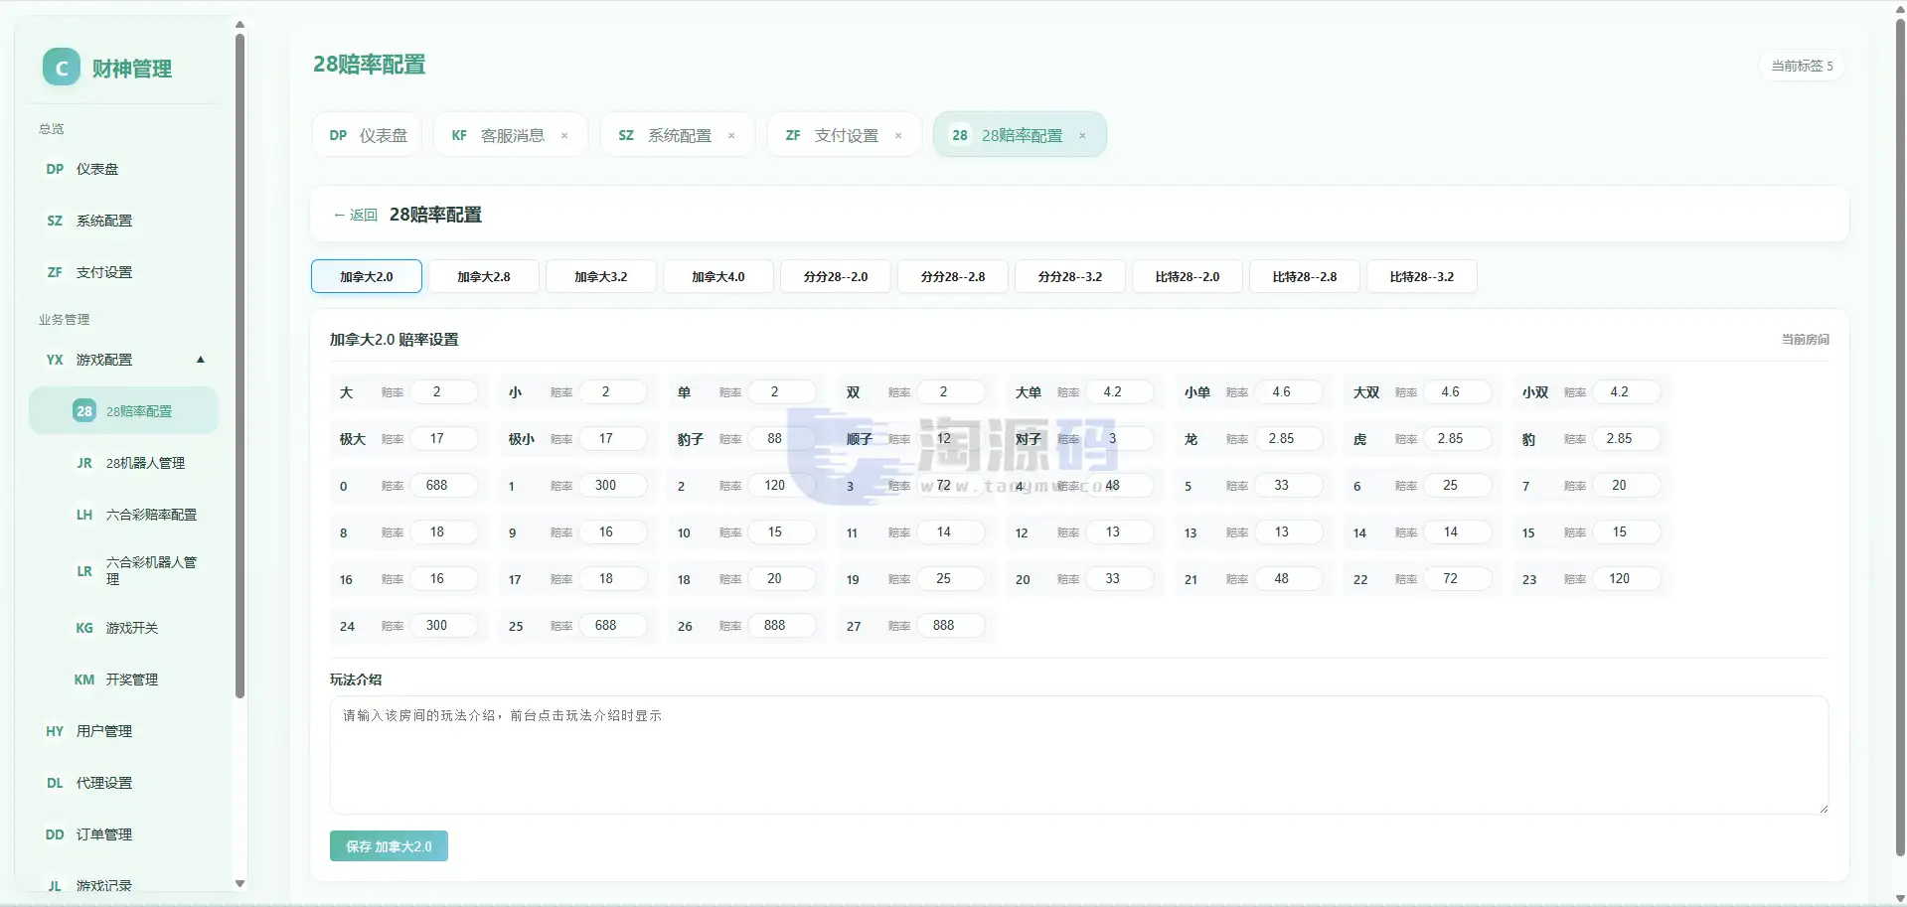The height and width of the screenshot is (907, 1907).
Task: Open 系统配置 in the sidebar
Action: 123,221
